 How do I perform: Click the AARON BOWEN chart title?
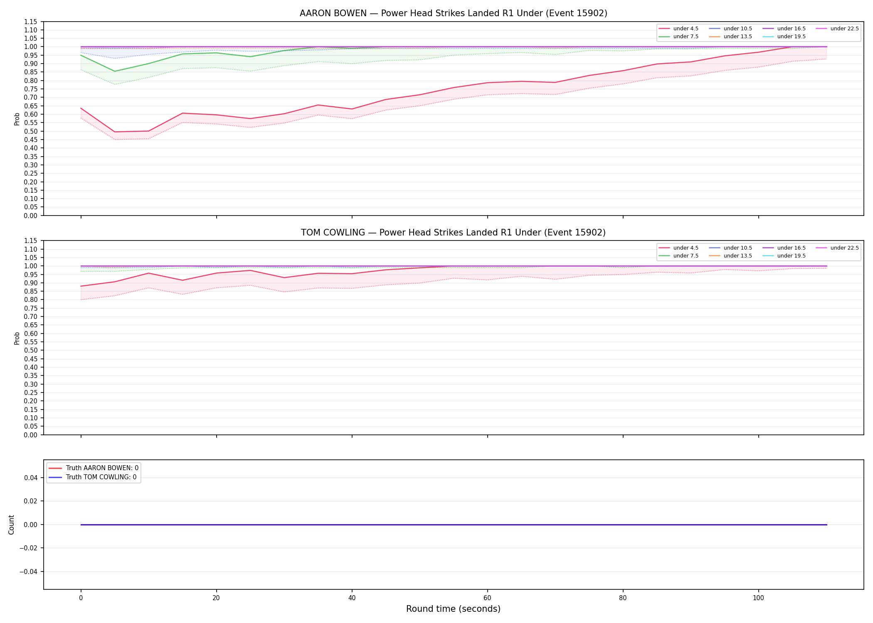(x=453, y=13)
